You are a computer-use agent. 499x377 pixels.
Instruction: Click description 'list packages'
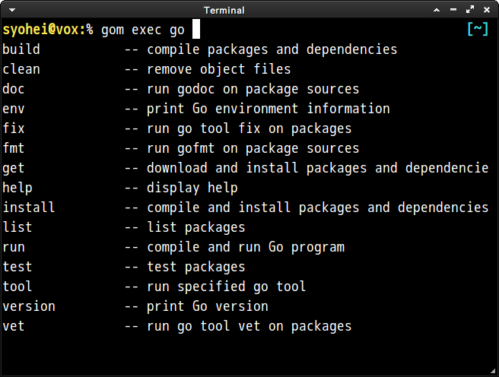click(196, 227)
